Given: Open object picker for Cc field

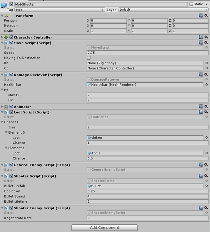Looking at the screenshot, I should click(x=207, y=68).
